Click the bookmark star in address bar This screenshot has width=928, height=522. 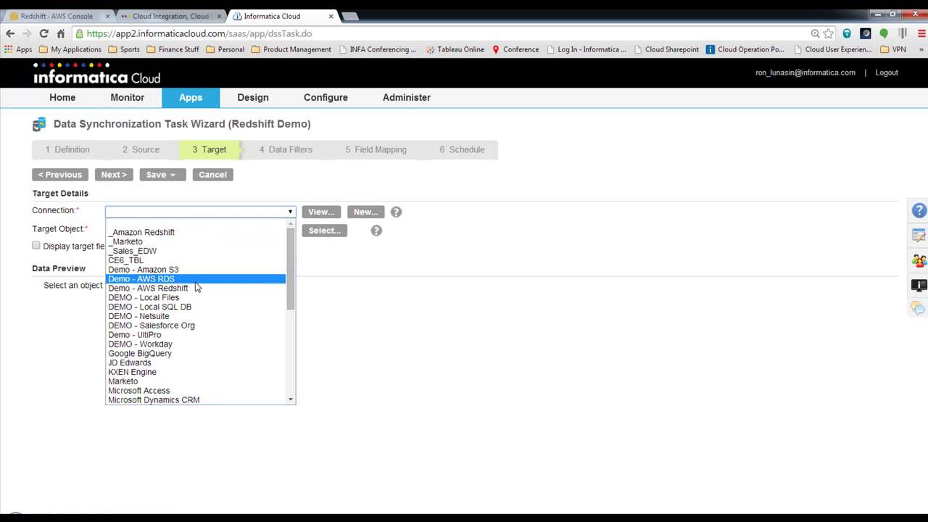click(x=829, y=33)
